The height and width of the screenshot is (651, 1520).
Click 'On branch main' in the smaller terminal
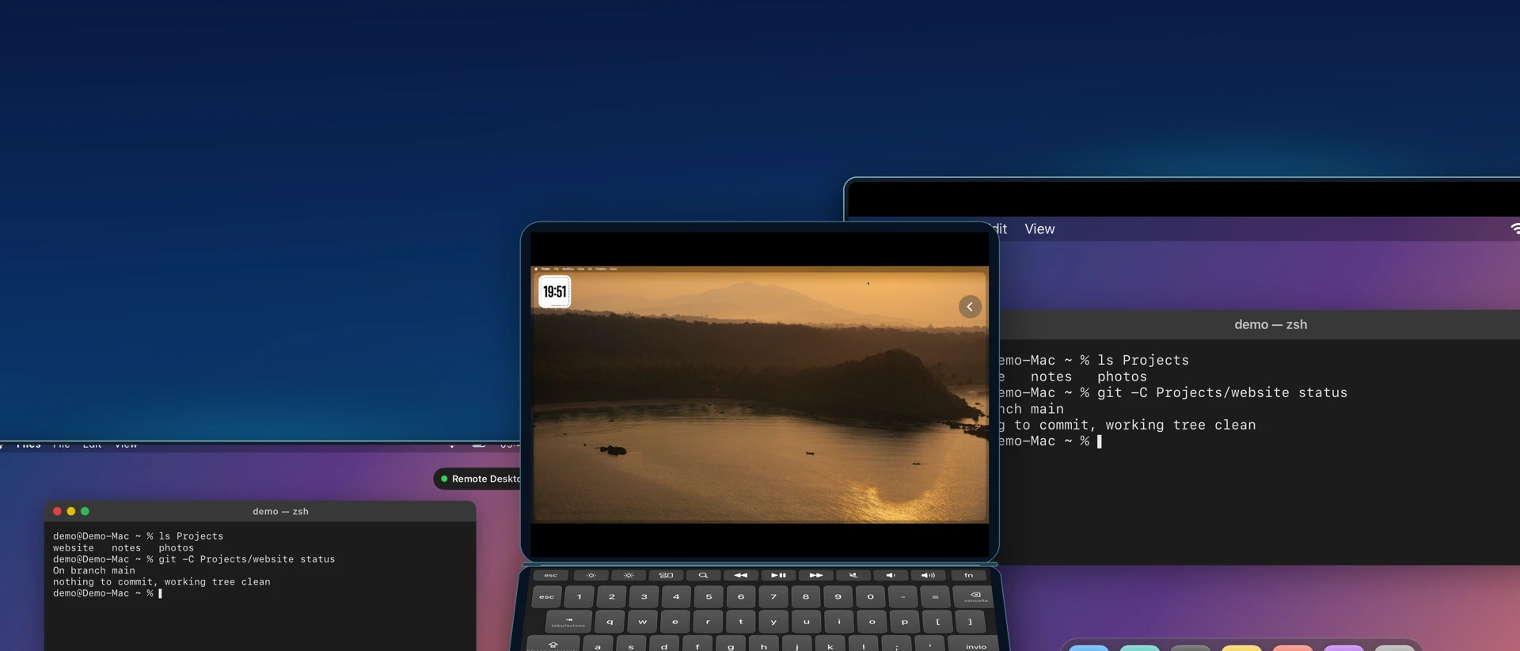tap(93, 570)
